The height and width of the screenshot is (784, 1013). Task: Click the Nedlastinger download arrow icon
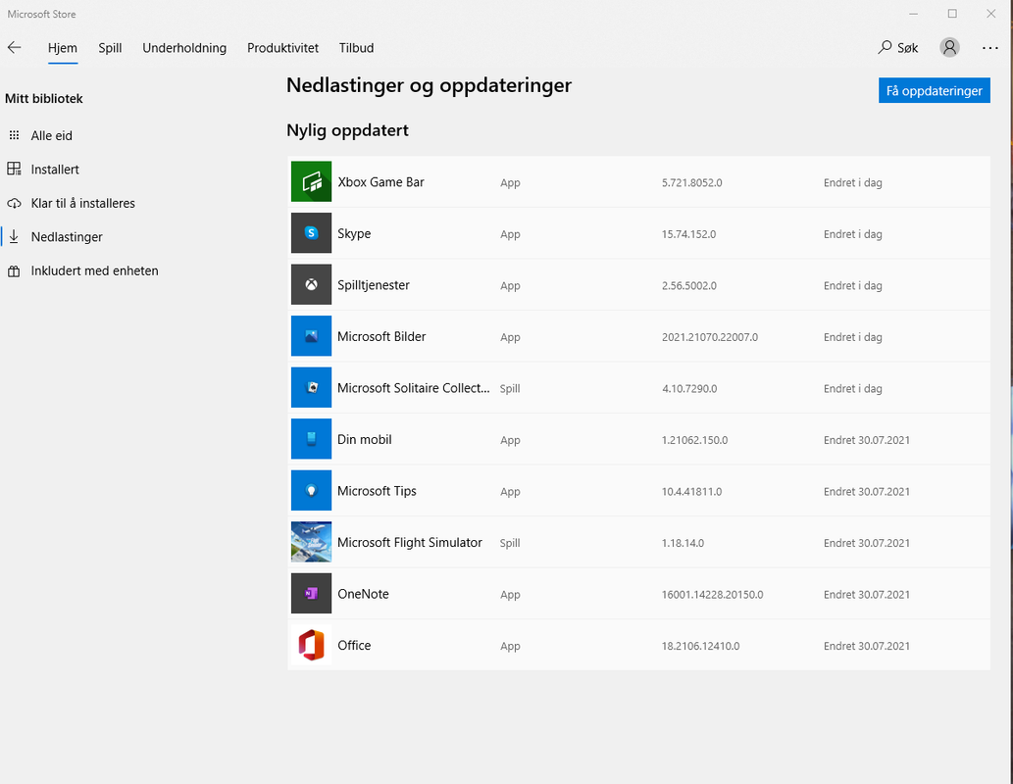(14, 236)
